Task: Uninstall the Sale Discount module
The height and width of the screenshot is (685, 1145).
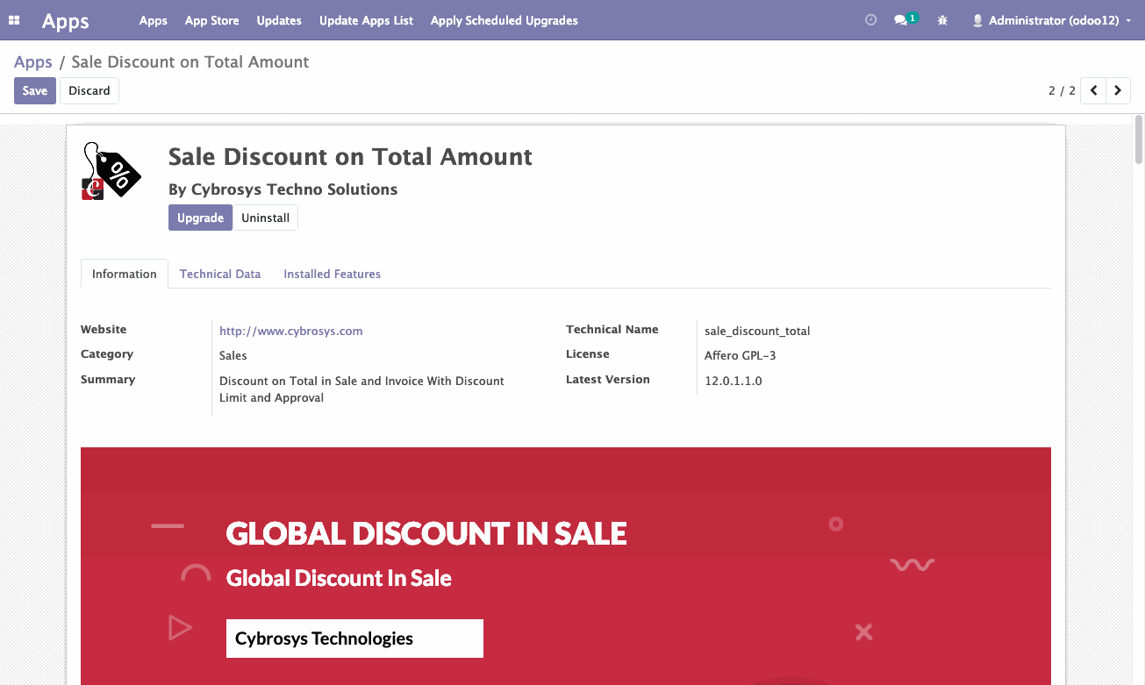Action: pyautogui.click(x=266, y=218)
